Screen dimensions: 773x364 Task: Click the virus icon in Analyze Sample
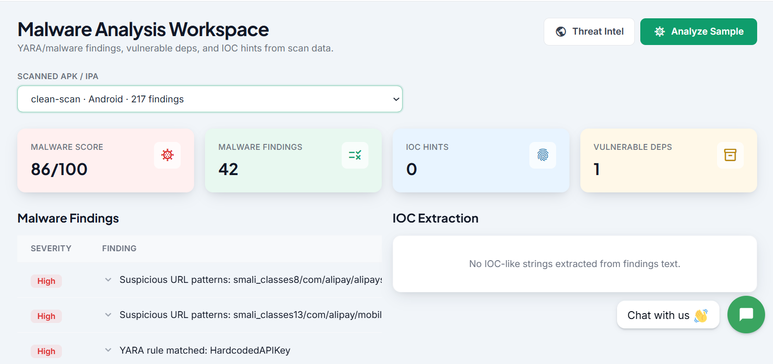click(x=660, y=32)
